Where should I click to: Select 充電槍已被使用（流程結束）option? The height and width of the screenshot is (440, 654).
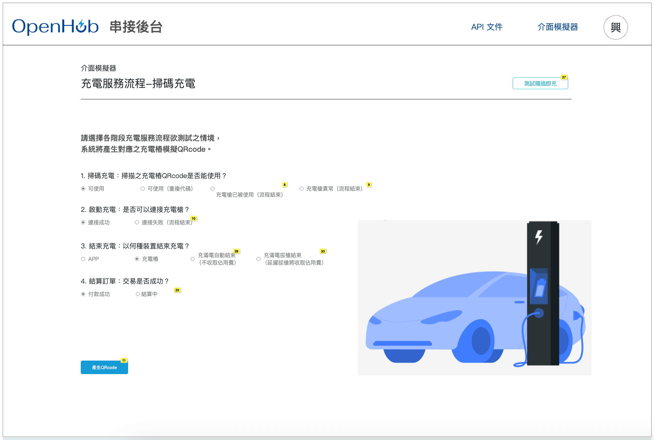[x=213, y=189]
